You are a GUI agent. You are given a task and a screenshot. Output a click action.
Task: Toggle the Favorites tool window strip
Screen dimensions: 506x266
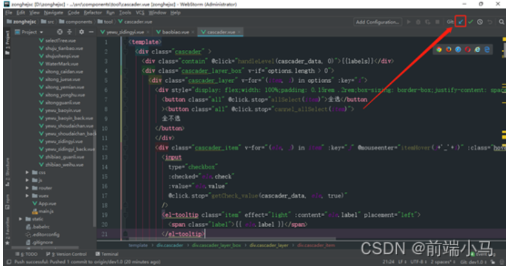(x=7, y=231)
